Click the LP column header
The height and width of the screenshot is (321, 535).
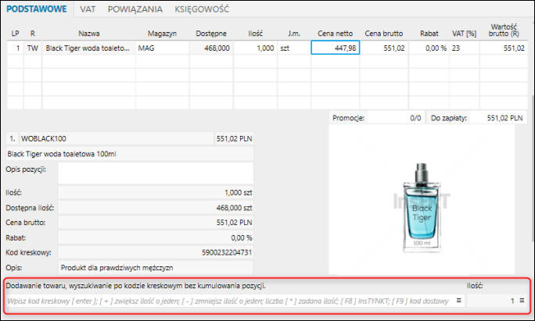coord(15,34)
